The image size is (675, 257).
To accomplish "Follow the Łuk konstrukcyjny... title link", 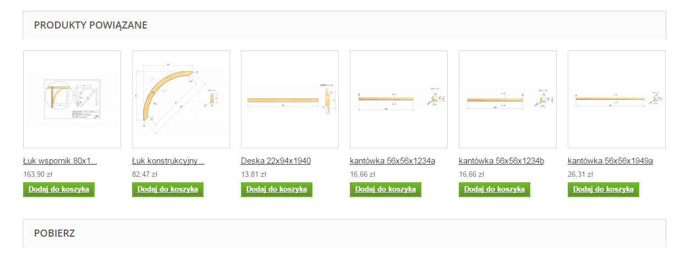I will (168, 161).
